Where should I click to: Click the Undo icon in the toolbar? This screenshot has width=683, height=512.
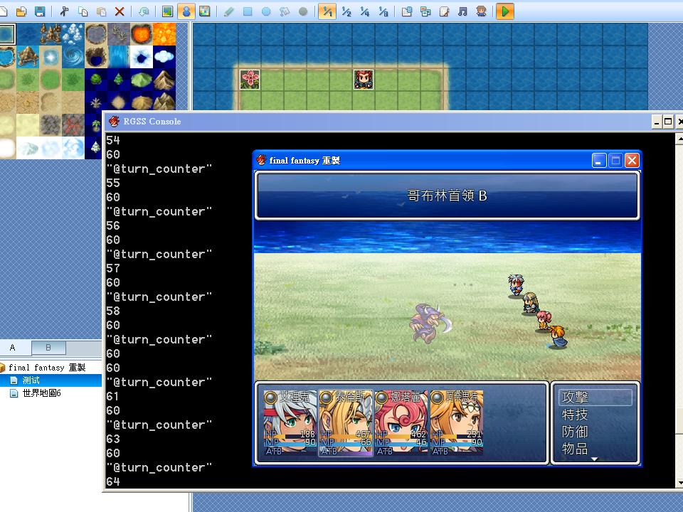(144, 11)
